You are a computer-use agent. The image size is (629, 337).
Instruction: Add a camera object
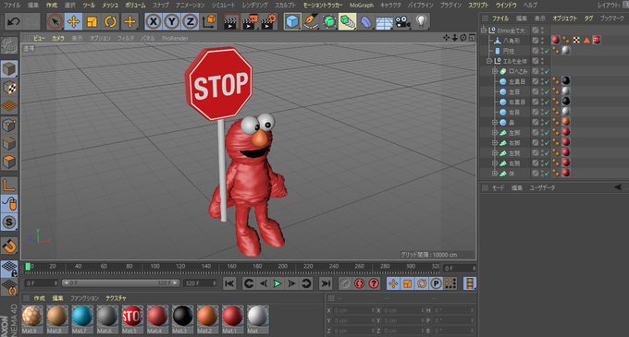(x=402, y=21)
